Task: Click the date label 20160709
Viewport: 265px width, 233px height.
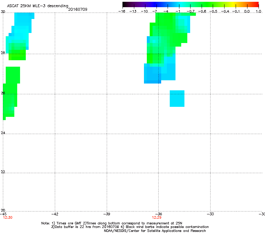Action: 78,9
